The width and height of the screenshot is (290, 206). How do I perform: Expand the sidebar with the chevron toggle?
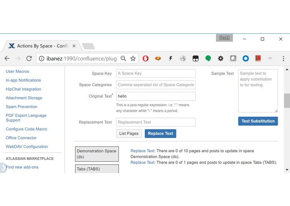[x=3, y=168]
